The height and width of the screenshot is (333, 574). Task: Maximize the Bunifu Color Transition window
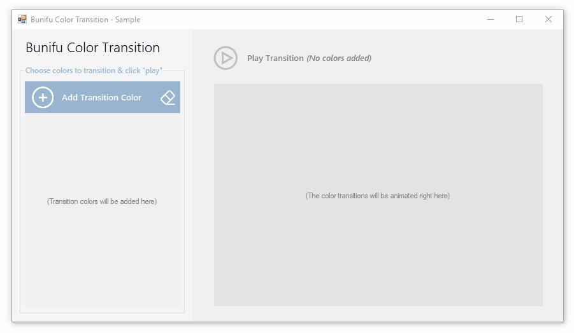[519, 20]
